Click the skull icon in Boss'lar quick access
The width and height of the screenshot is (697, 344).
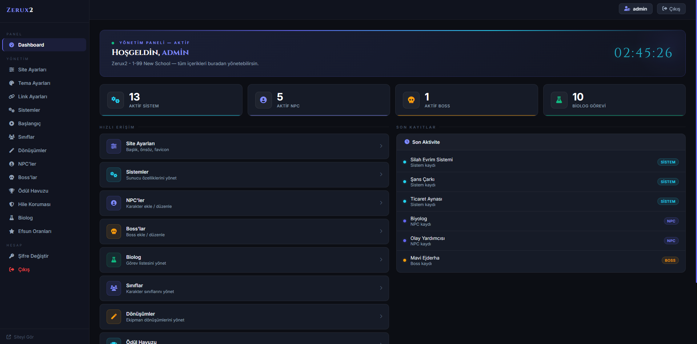point(114,232)
